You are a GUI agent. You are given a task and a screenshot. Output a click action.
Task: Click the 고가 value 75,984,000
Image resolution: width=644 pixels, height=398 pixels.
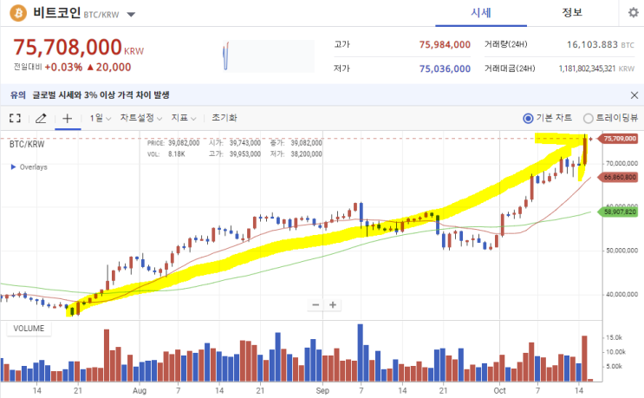(x=445, y=44)
